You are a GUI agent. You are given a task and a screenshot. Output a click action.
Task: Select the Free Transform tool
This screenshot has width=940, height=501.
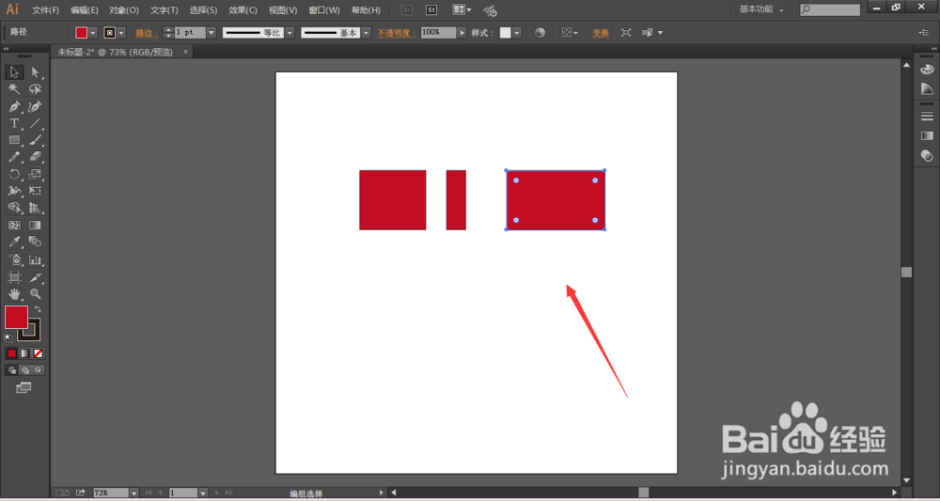(36, 191)
